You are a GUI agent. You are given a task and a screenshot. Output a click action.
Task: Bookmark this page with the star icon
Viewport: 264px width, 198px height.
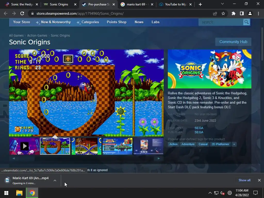tap(223, 13)
